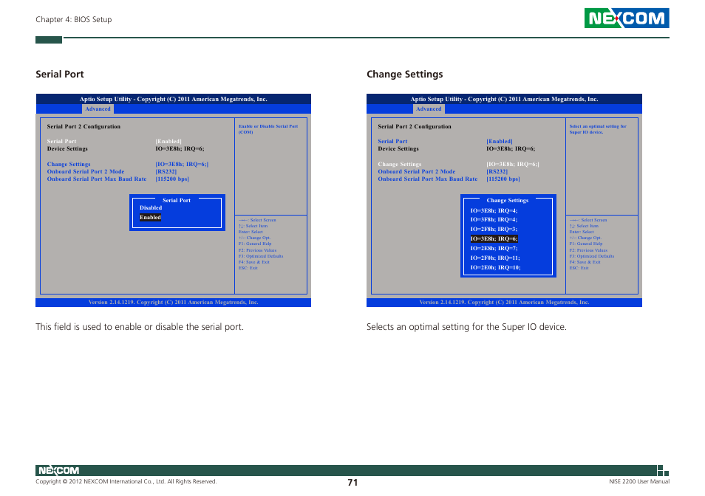Click Device Settings label in the right screenshot
Viewport: 705px width, 496px height.
click(x=398, y=148)
